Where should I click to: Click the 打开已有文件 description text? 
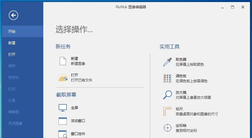82,80
